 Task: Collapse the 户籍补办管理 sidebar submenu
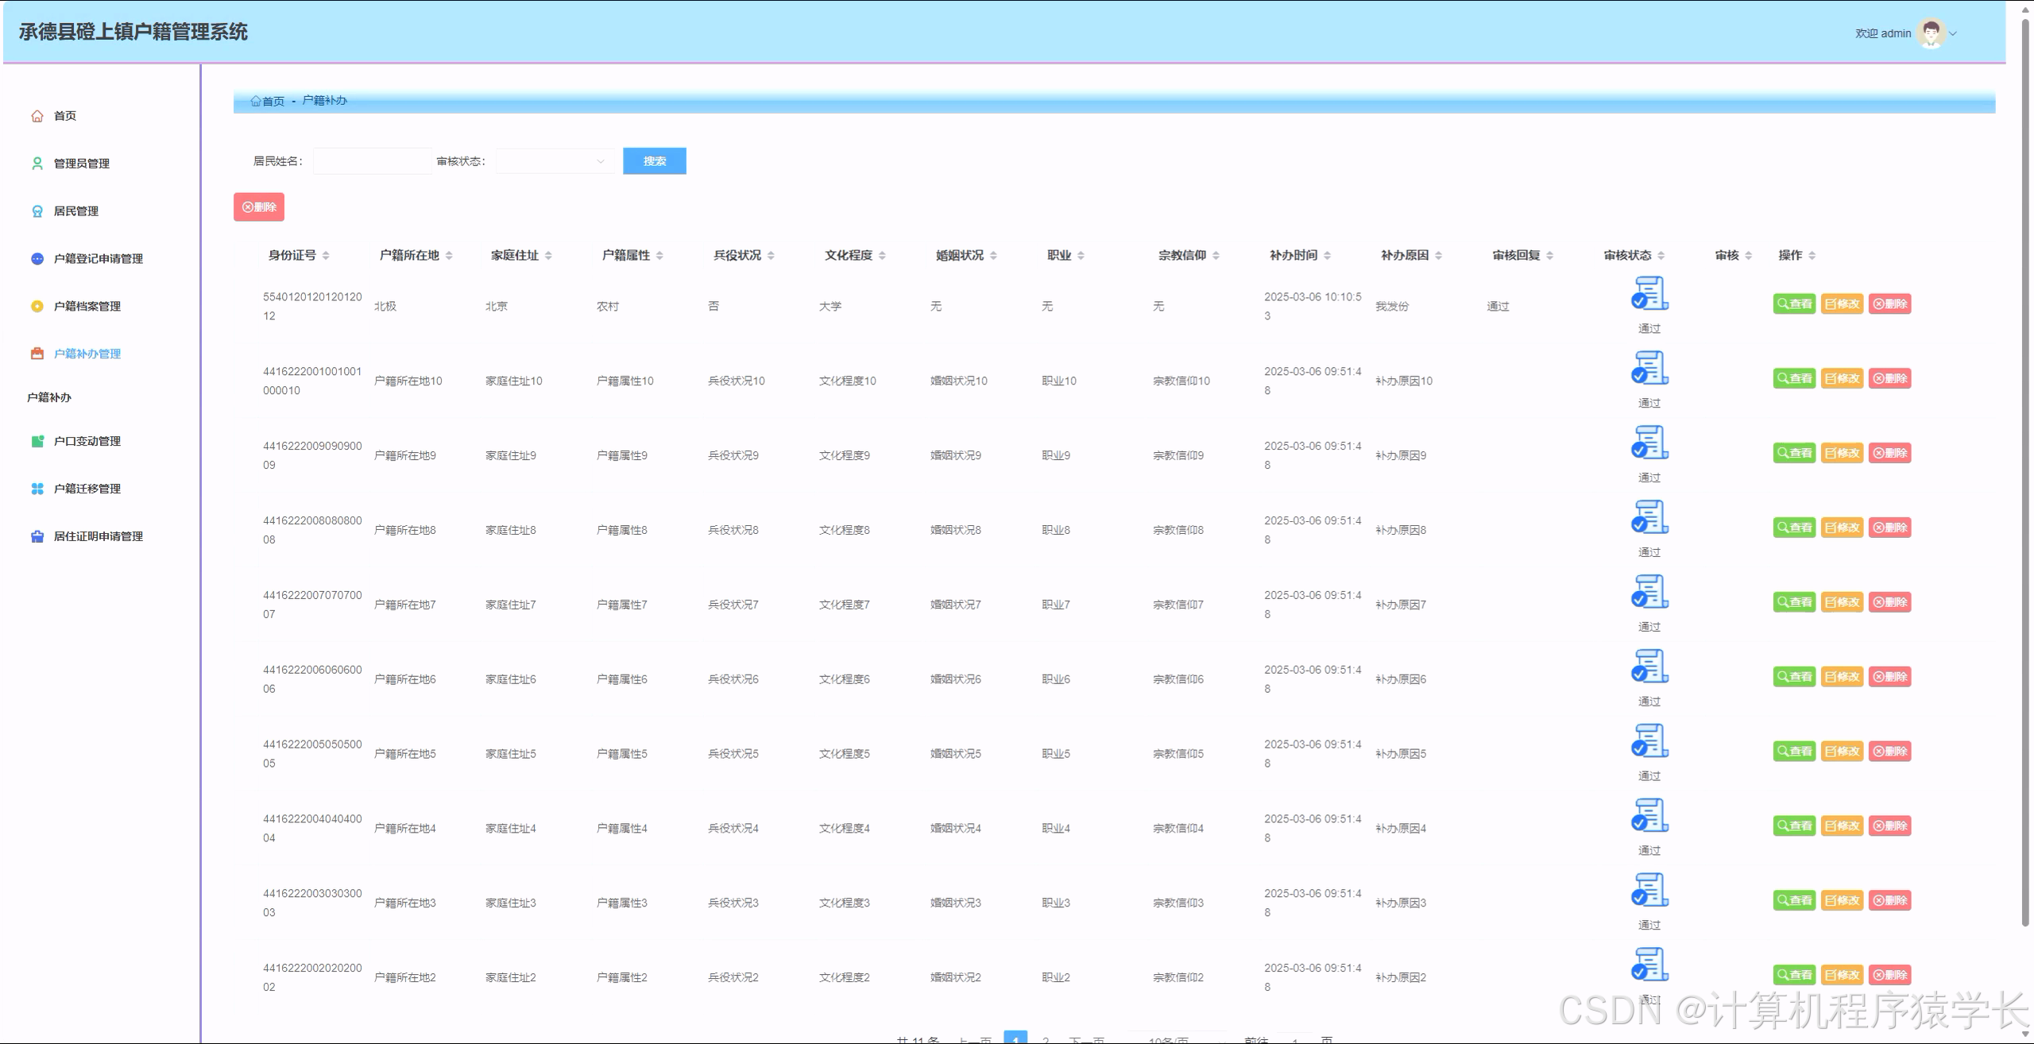tap(87, 354)
